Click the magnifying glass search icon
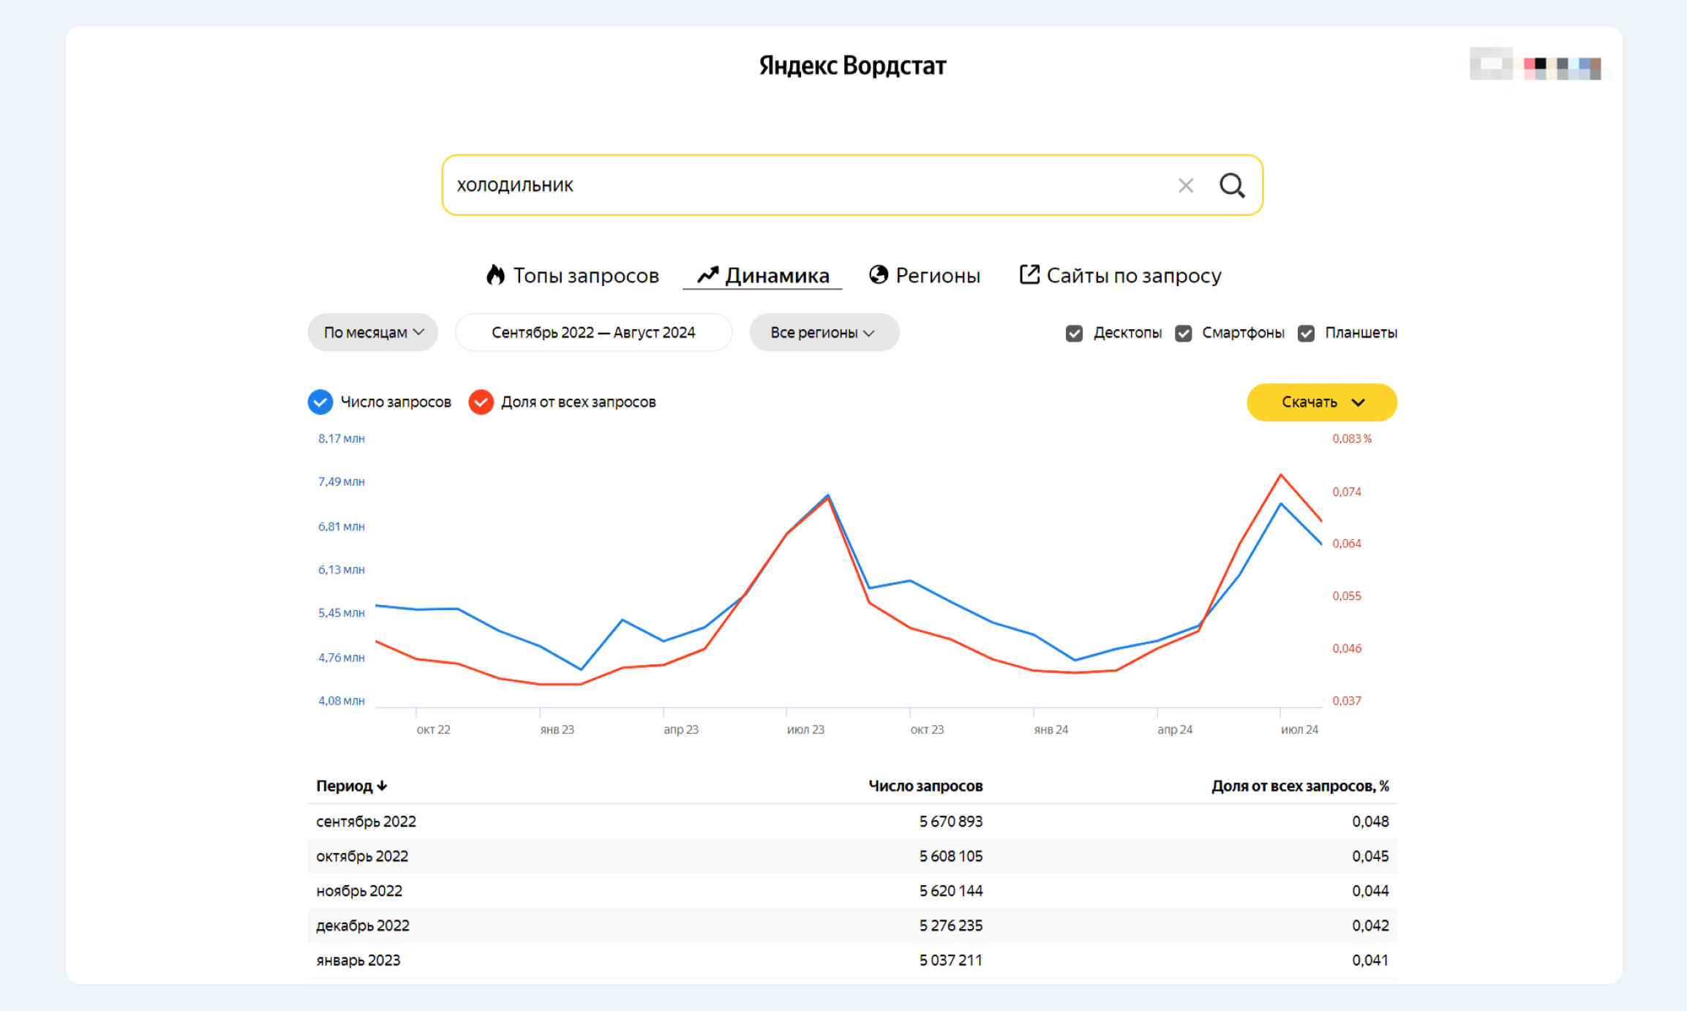The height and width of the screenshot is (1011, 1687). point(1232,185)
